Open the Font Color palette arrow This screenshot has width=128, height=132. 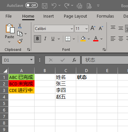(x=101, y=39)
